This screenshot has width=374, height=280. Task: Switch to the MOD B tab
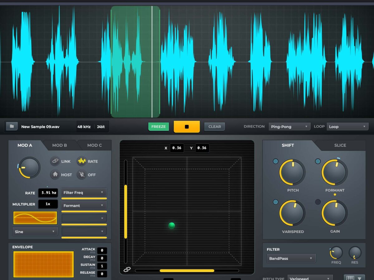pos(60,145)
